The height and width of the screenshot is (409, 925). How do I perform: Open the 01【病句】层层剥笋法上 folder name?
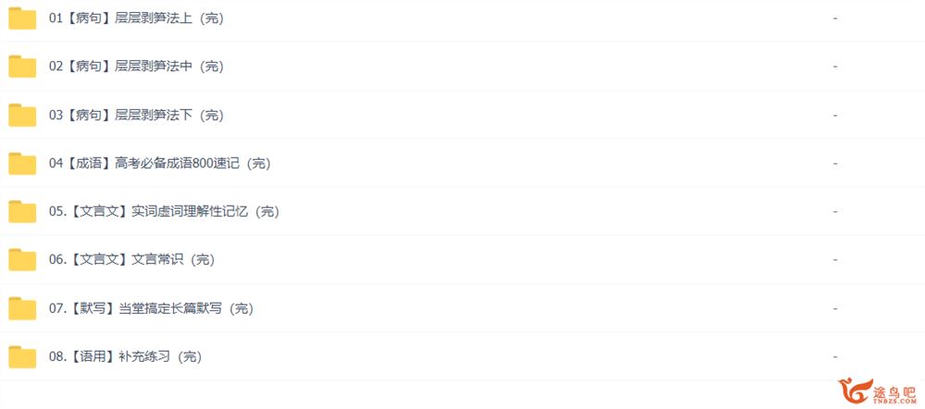pos(136,18)
